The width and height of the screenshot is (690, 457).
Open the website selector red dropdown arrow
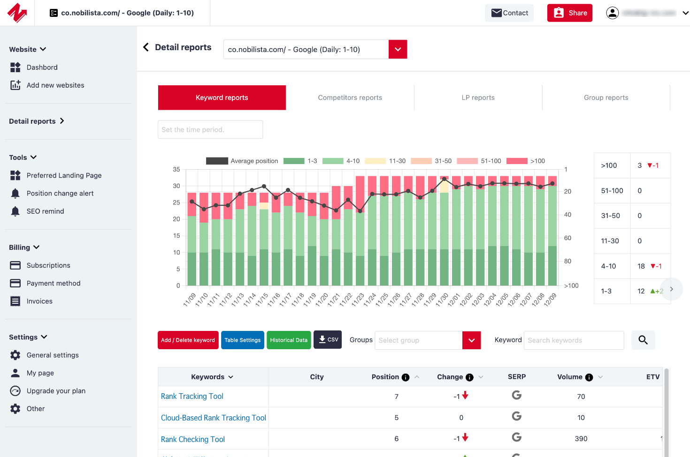tap(398, 50)
